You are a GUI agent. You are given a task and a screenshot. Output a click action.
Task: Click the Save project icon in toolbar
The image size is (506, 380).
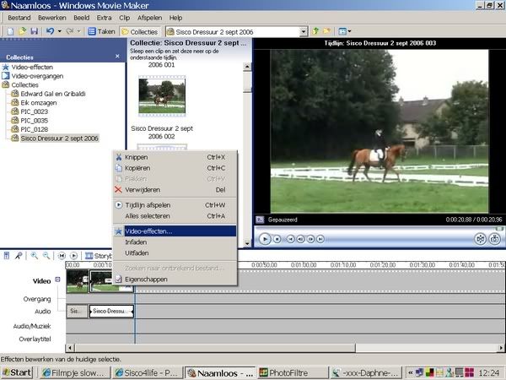point(32,31)
